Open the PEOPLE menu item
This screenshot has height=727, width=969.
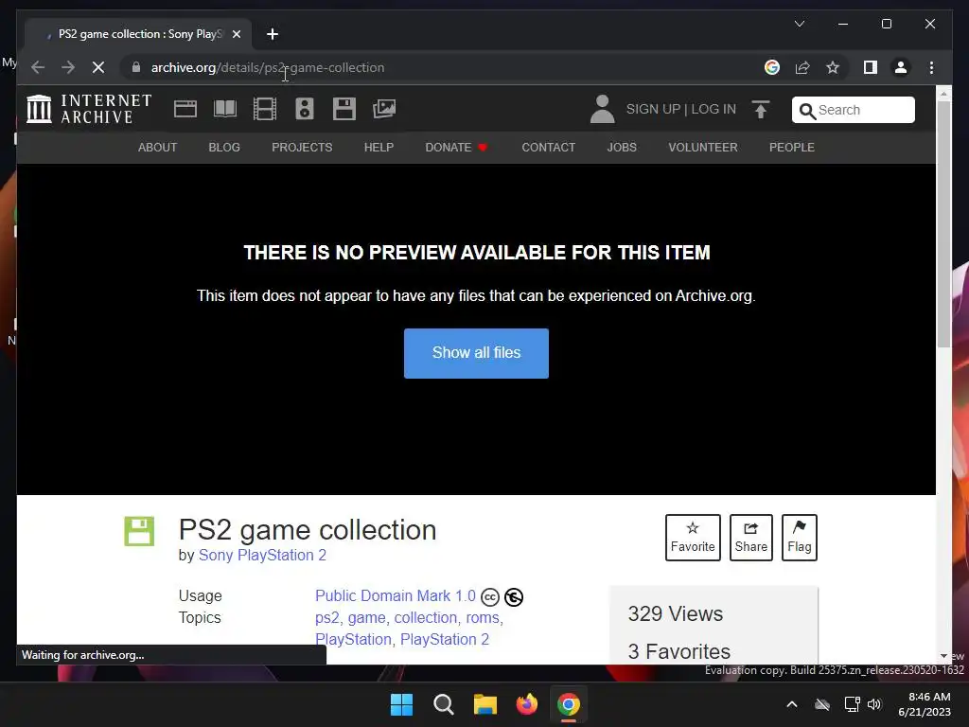(792, 148)
